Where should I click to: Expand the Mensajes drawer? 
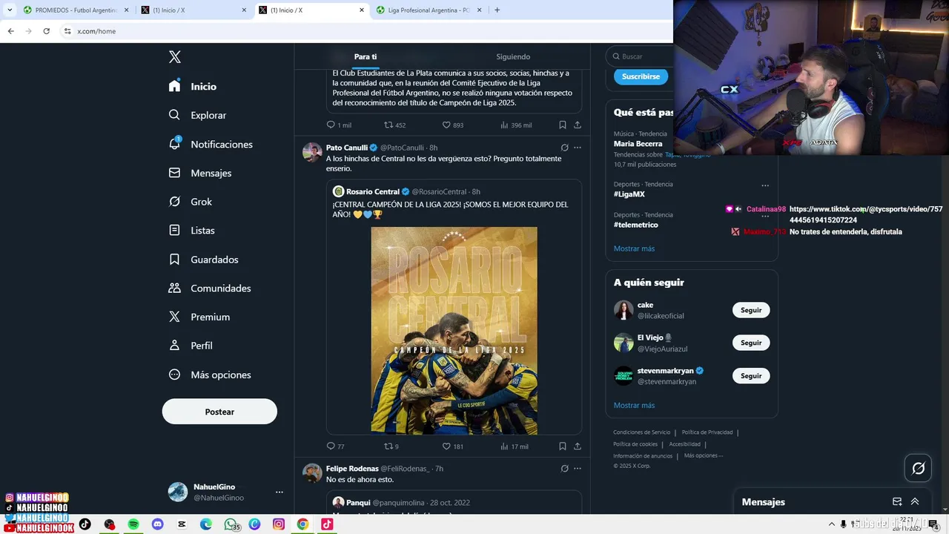click(915, 502)
